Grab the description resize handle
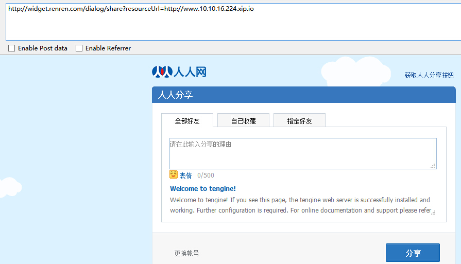Screen dimensions: 461x264 pyautogui.click(x=433, y=213)
